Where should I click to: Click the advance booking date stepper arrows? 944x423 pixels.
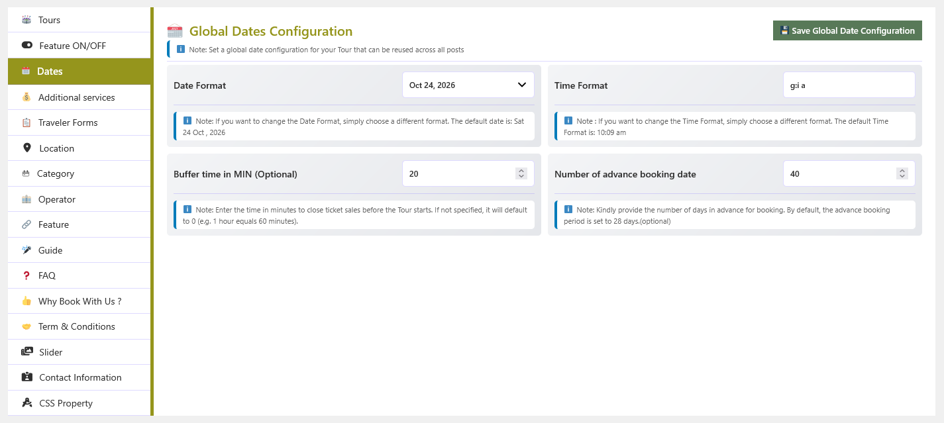(902, 173)
